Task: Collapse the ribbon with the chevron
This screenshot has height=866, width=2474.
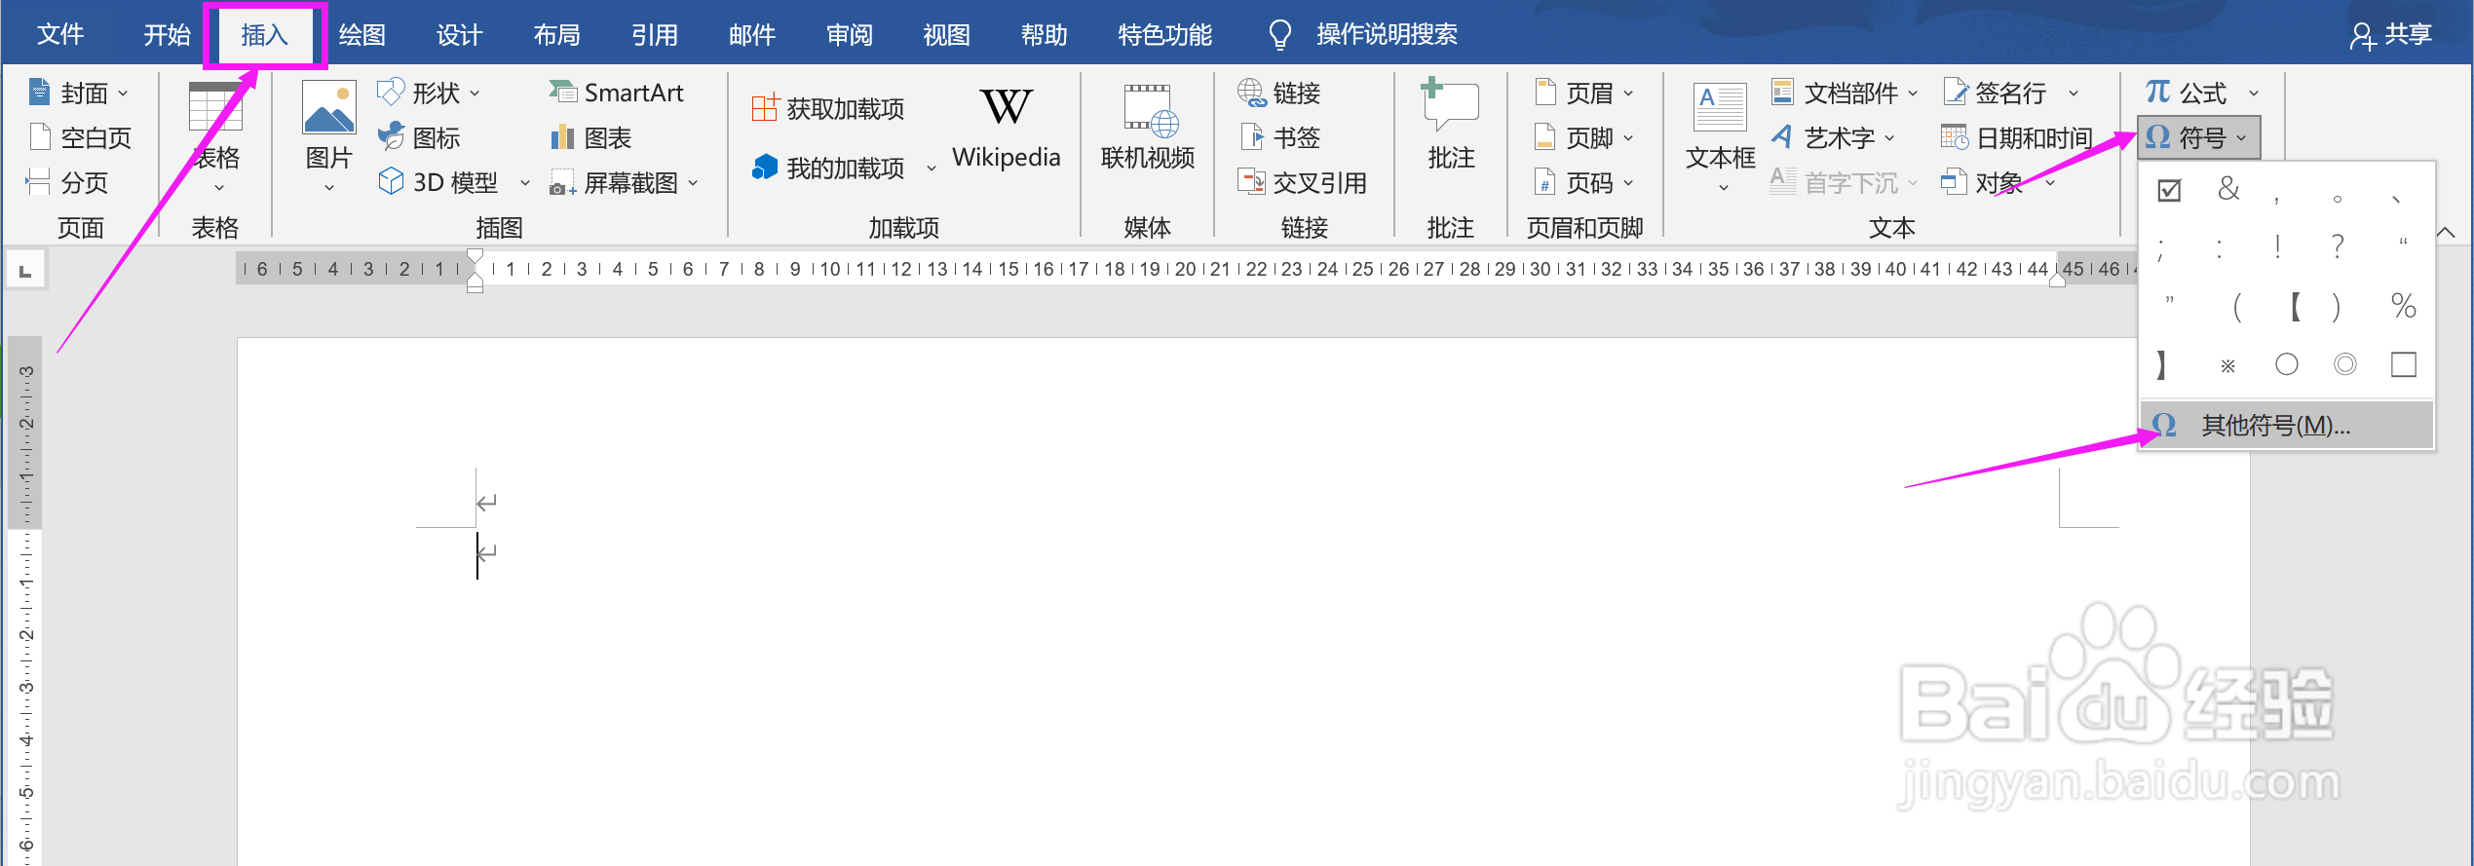Action: click(x=2446, y=232)
